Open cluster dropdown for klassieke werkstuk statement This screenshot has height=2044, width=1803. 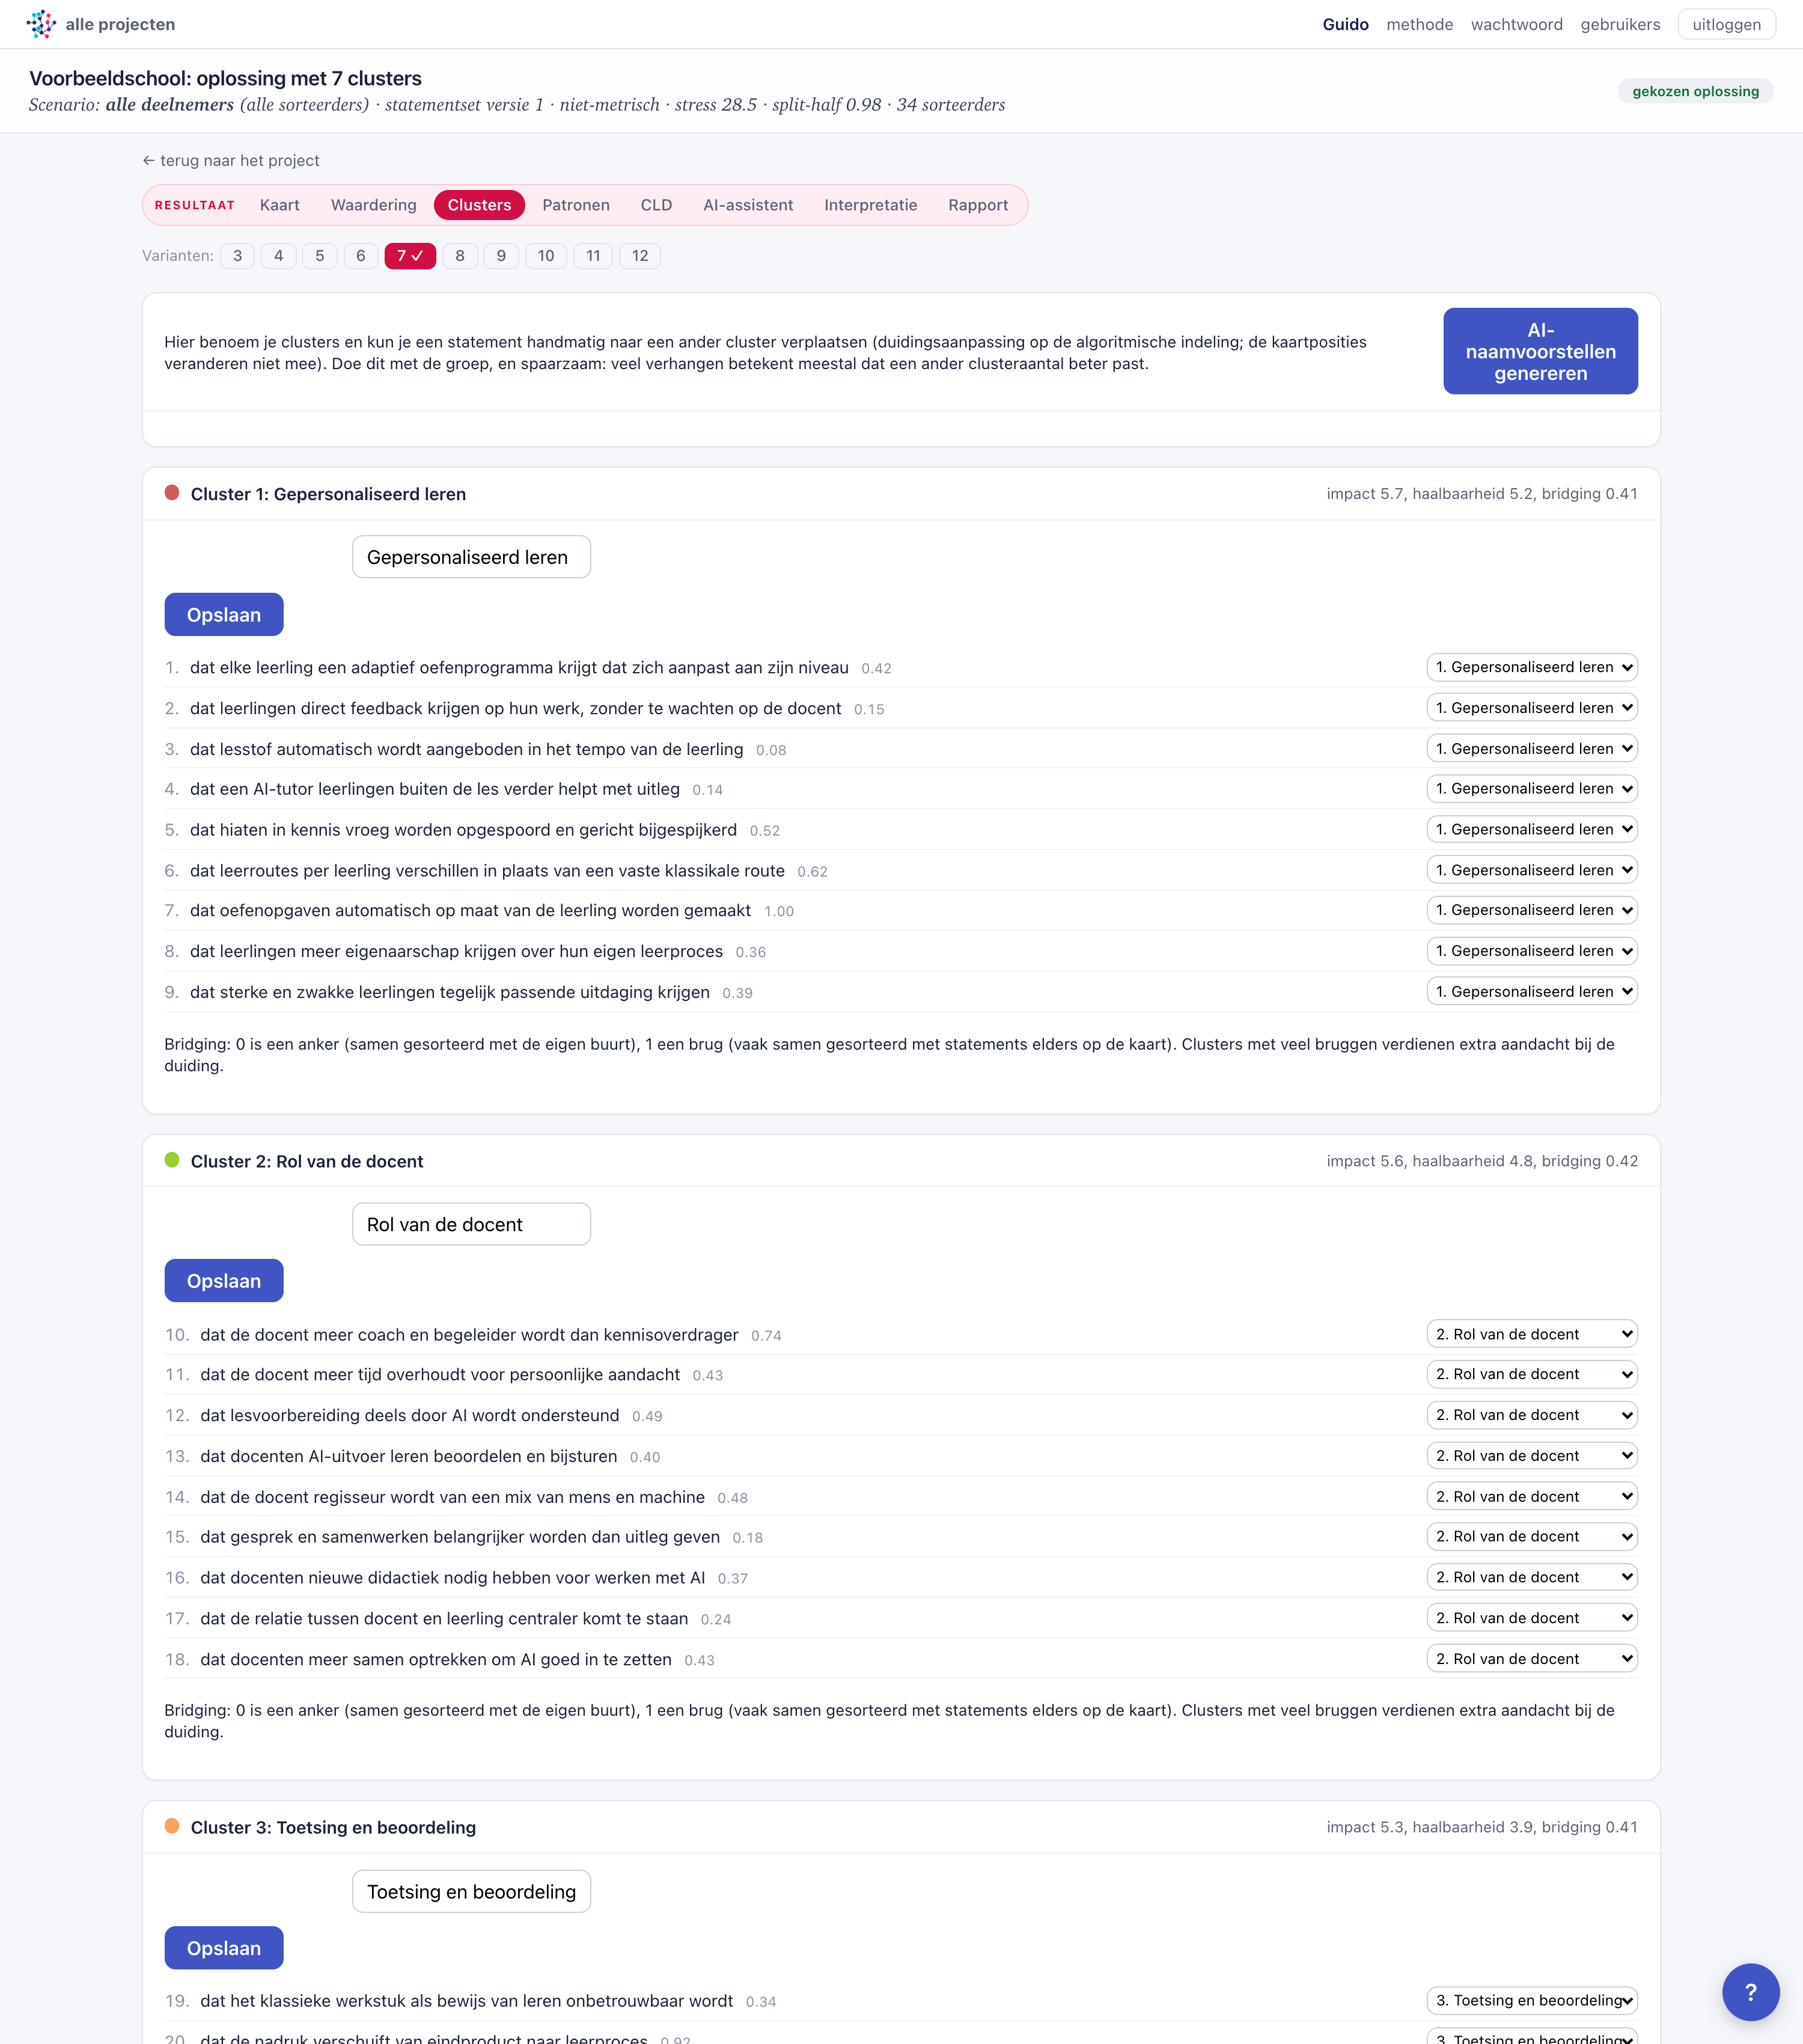point(1532,2001)
